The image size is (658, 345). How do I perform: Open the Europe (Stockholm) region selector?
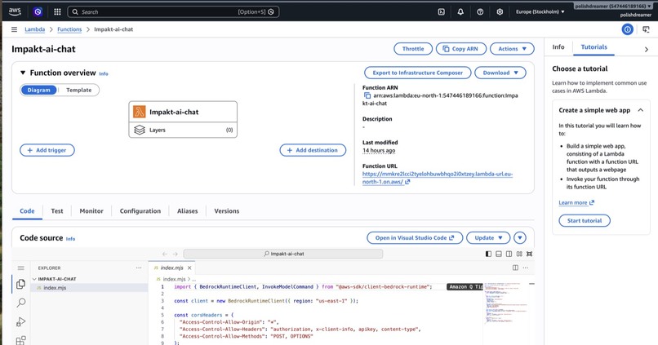(x=540, y=11)
